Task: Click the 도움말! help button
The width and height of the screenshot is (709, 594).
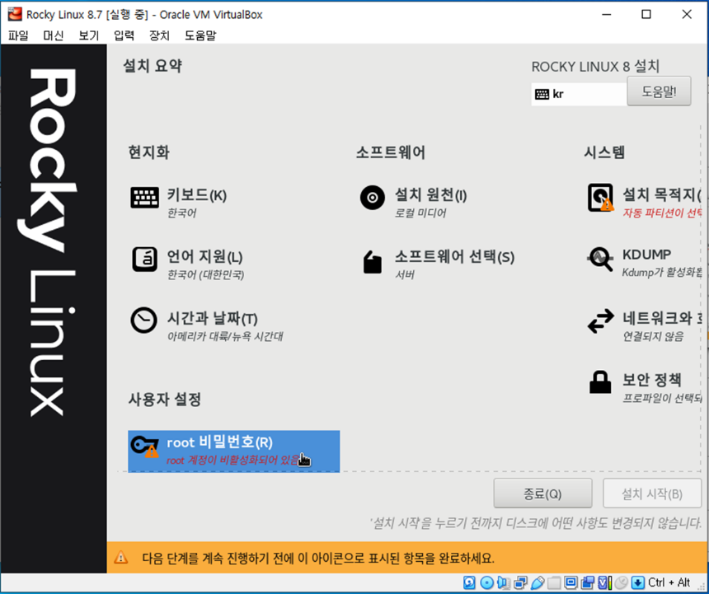Action: pyautogui.click(x=658, y=91)
